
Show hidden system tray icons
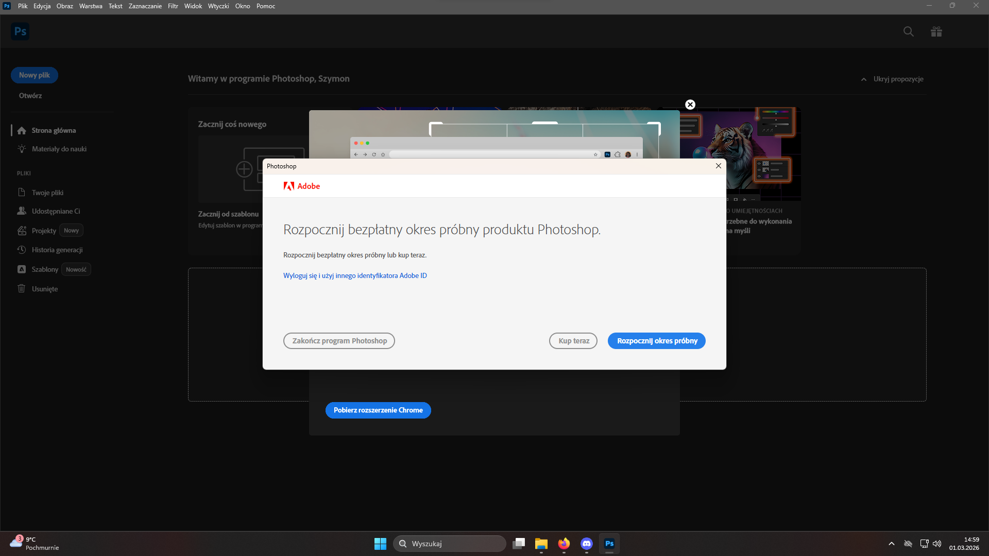892,544
